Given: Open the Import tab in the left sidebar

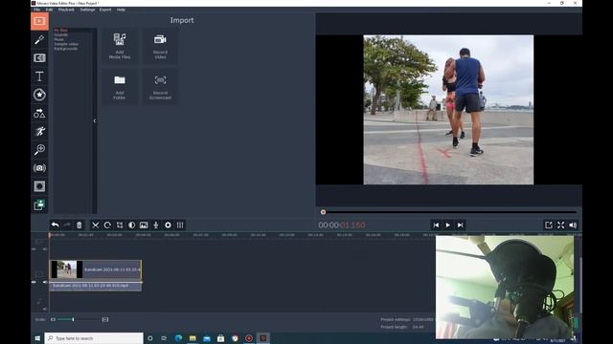Looking at the screenshot, I should point(39,21).
